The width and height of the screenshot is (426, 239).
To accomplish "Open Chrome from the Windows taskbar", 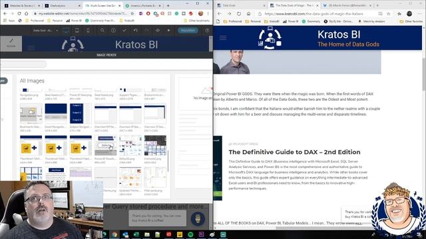I will coord(114,234).
